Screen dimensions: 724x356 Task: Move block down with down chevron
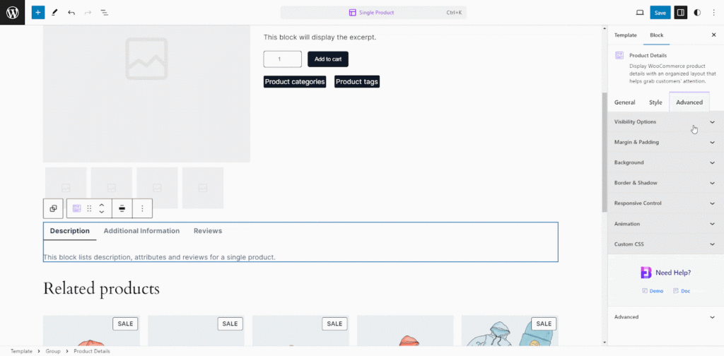point(102,212)
